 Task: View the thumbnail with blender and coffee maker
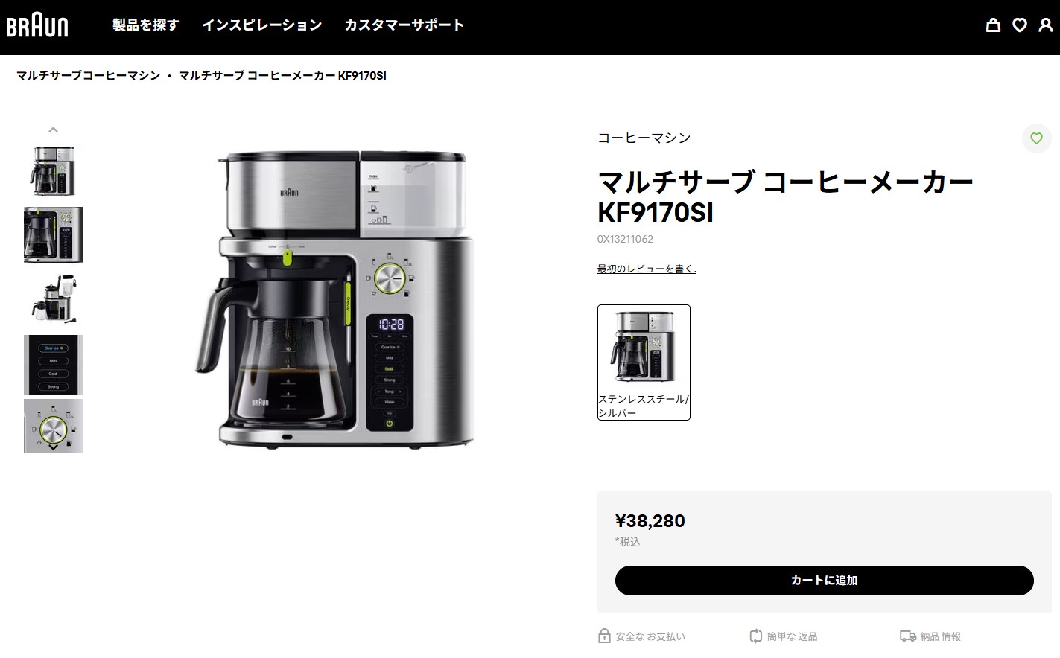pyautogui.click(x=54, y=299)
